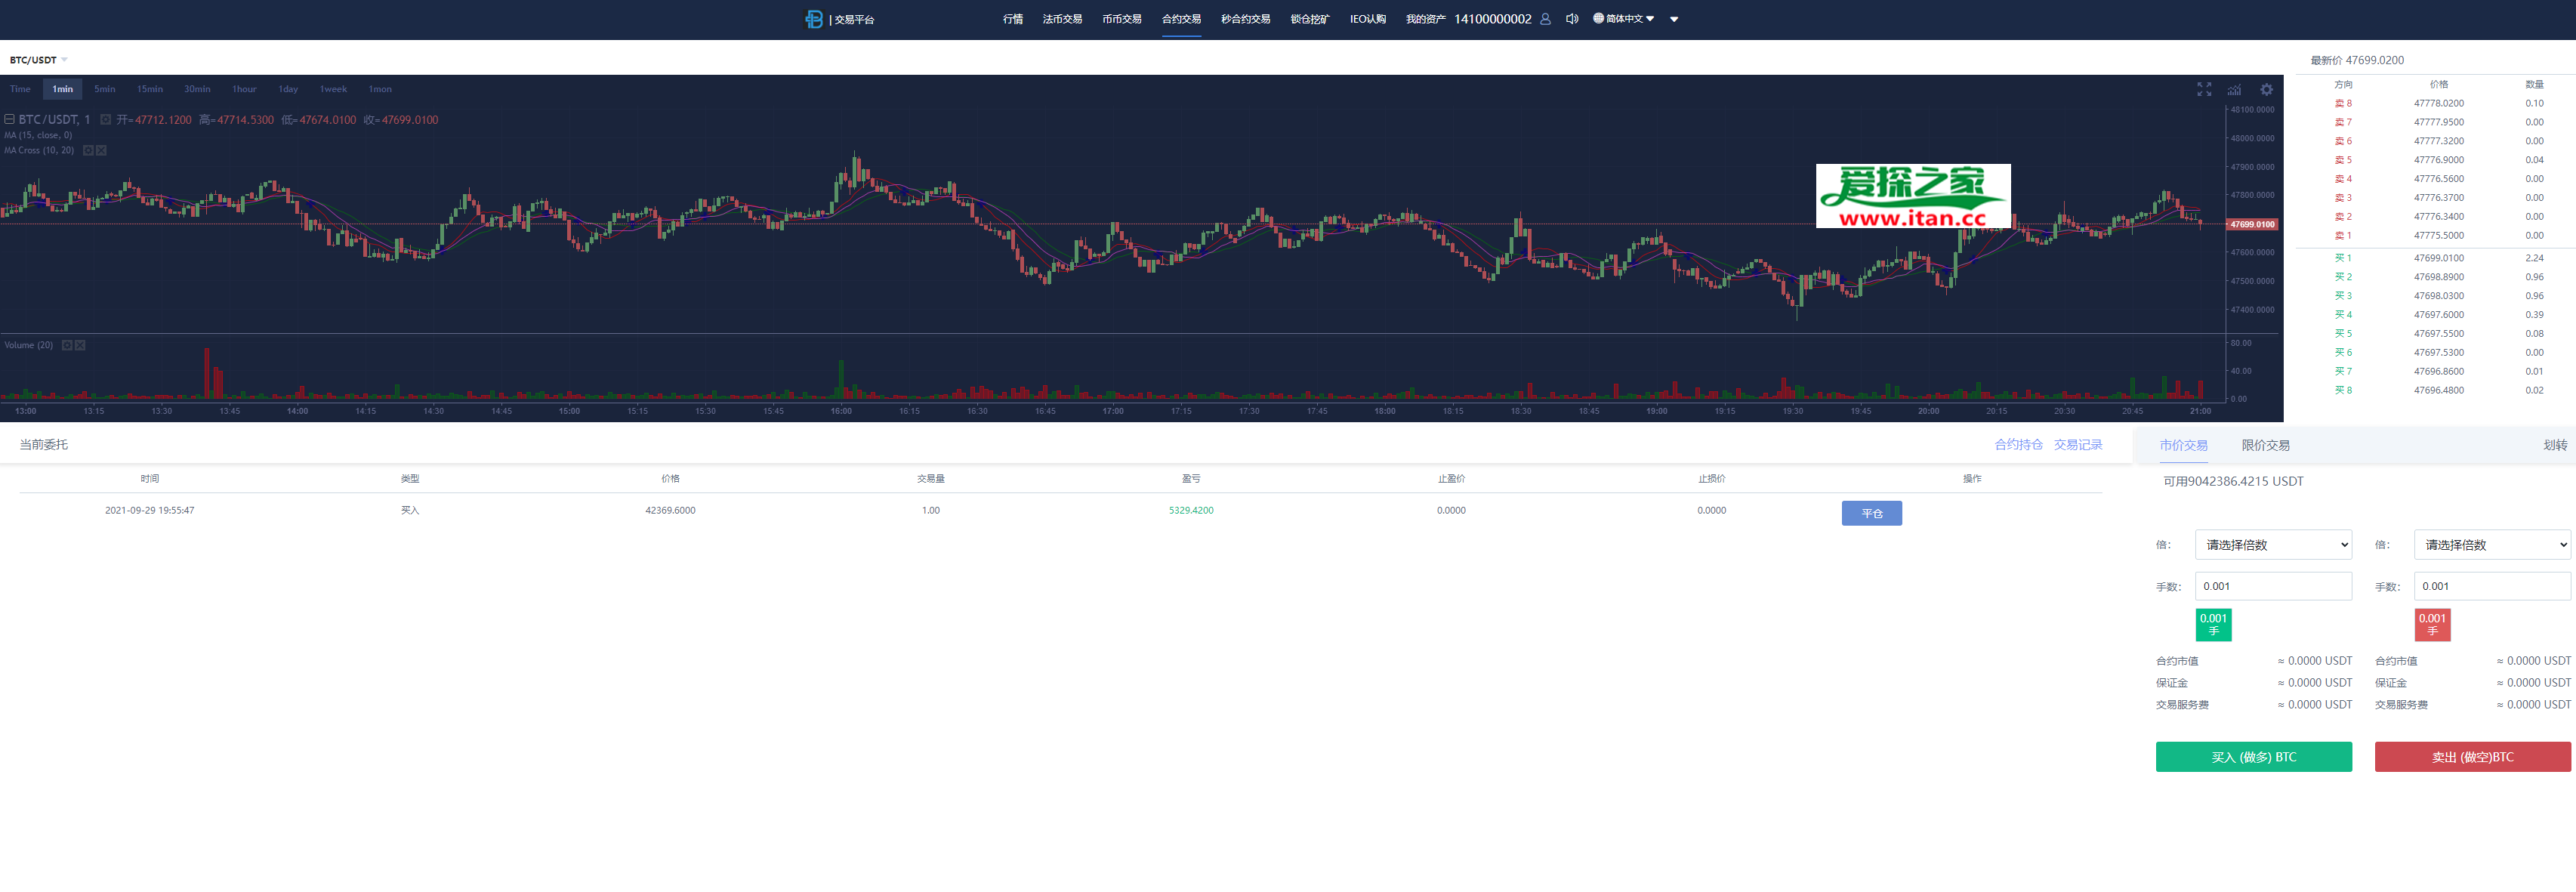Go to 行情 market page
The image size is (2576, 892).
(1013, 19)
